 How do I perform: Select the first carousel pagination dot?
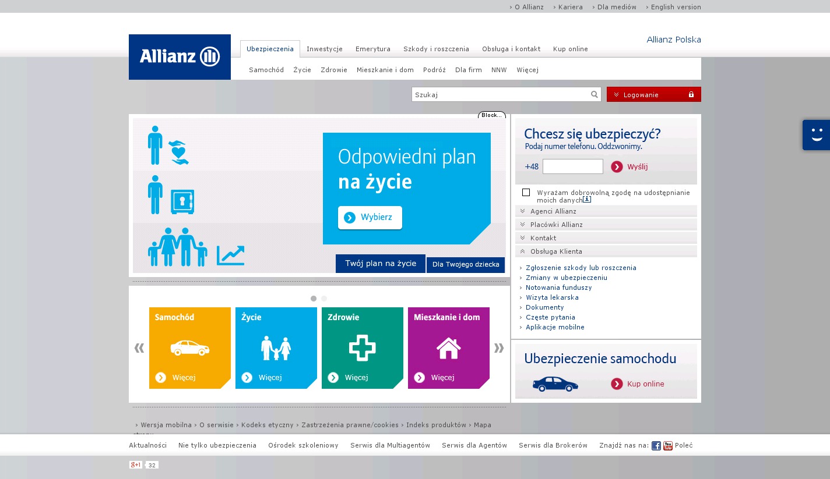pos(314,299)
